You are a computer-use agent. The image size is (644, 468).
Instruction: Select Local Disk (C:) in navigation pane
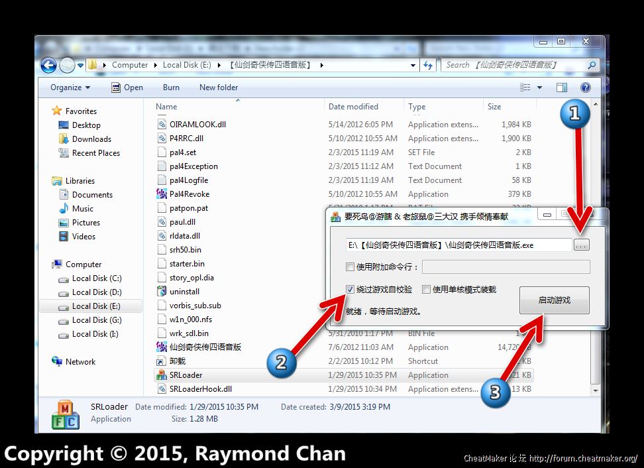pos(96,278)
